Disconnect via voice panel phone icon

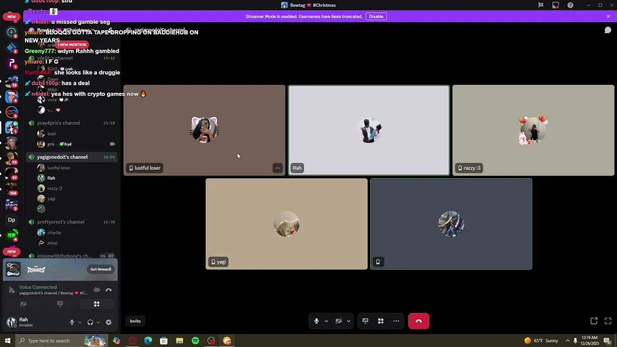coord(108,290)
